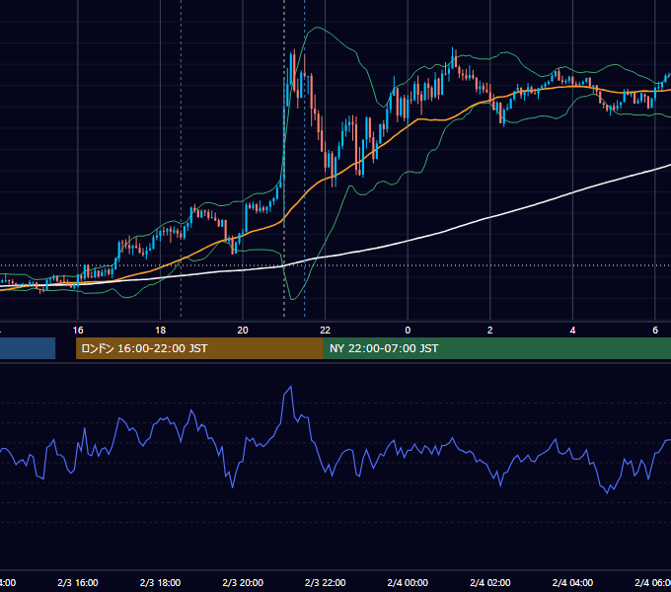This screenshot has width=671, height=592.
Task: Click the 2/4 04:00 label on oscillator axis
Action: point(572,582)
